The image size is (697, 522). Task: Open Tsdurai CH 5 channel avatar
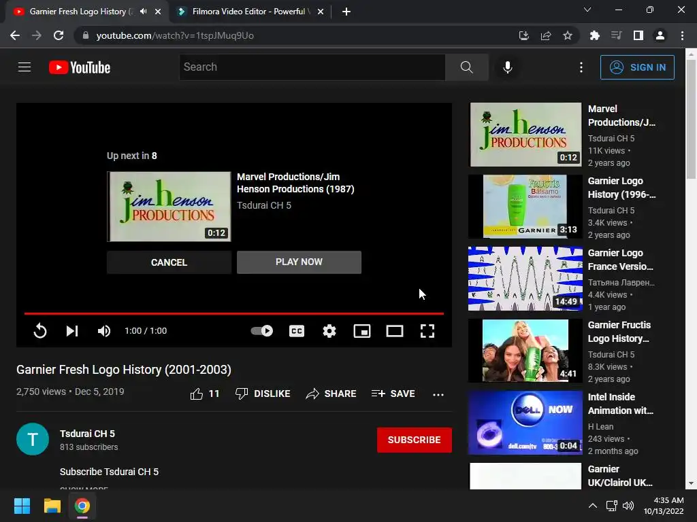pos(33,439)
